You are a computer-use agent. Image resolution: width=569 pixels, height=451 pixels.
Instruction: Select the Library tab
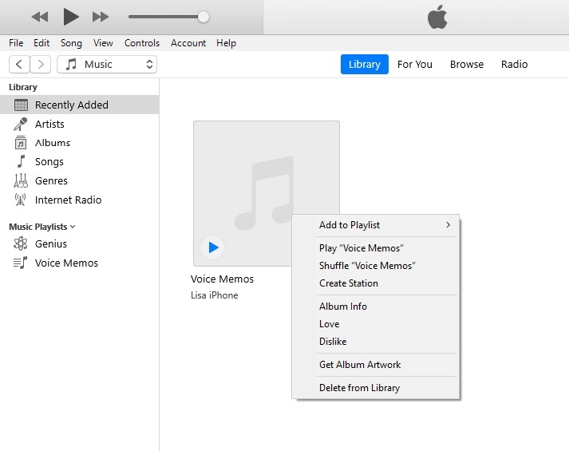pos(365,64)
